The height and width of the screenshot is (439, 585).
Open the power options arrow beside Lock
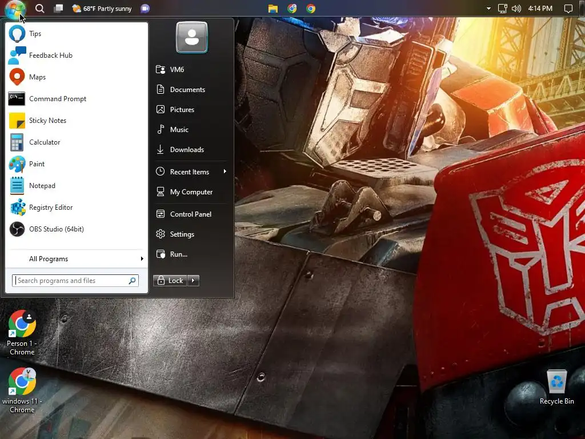tap(193, 281)
